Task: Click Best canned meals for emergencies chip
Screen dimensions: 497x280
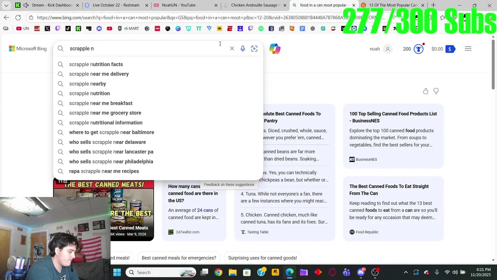Action: [179, 258]
